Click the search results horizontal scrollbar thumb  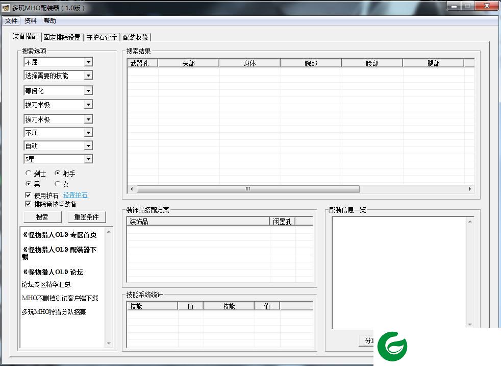tap(248, 189)
